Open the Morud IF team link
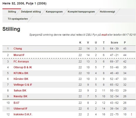136x118 pixels. pos(19,55)
